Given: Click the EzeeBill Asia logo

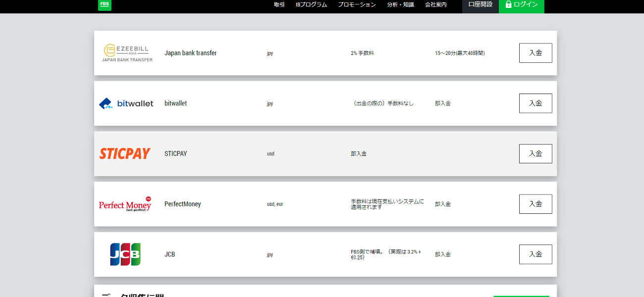Looking at the screenshot, I should 127,53.
